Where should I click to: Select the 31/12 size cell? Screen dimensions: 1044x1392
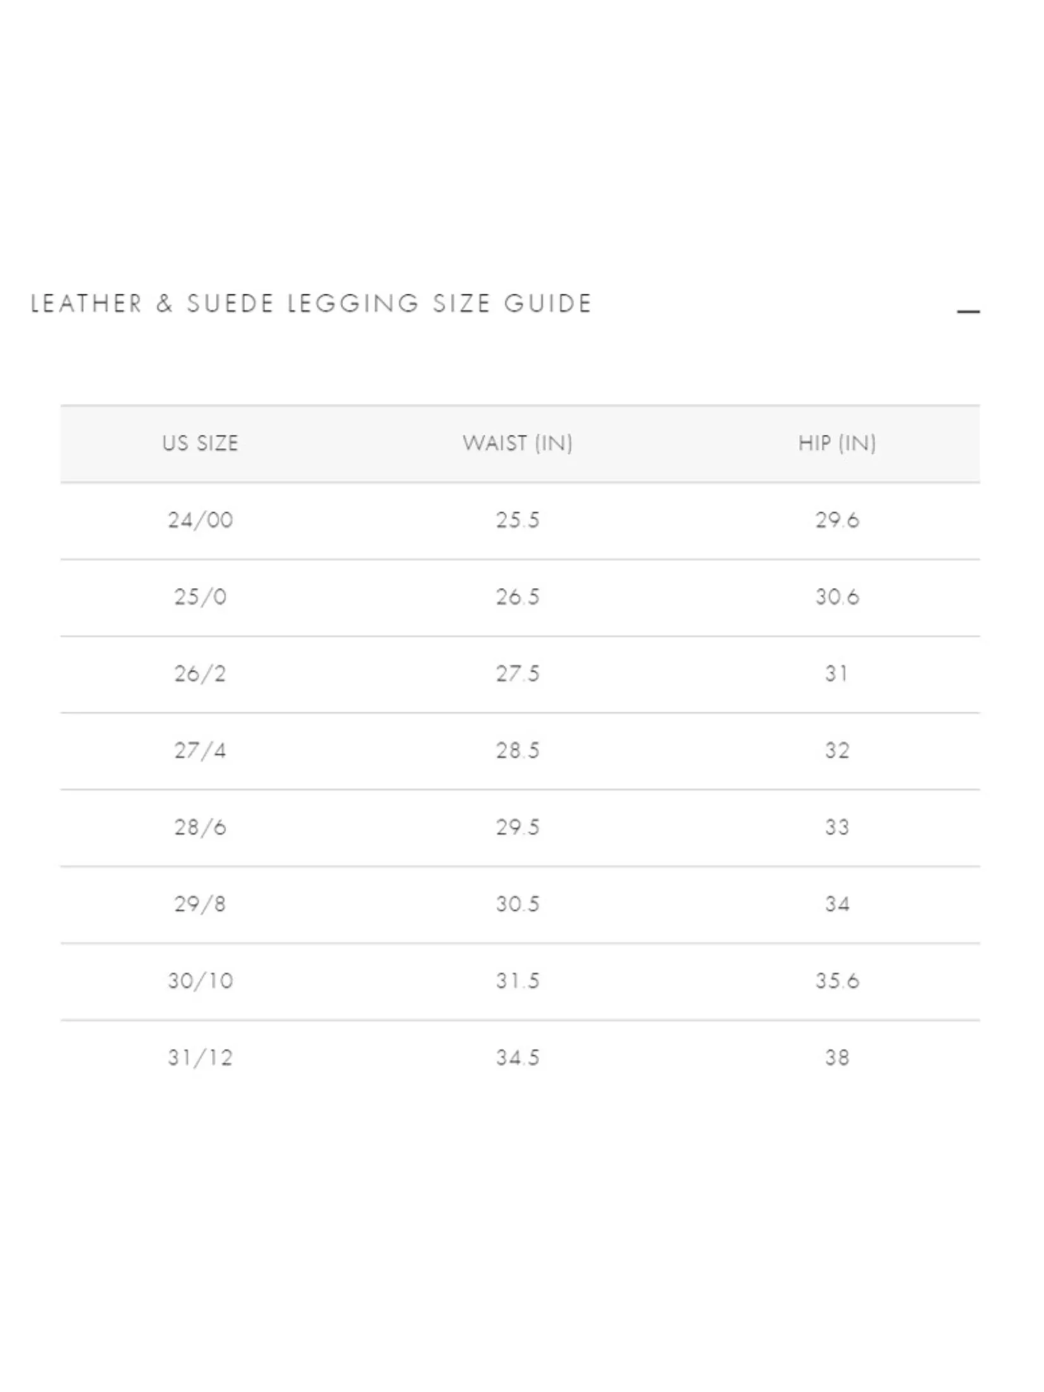200,1058
